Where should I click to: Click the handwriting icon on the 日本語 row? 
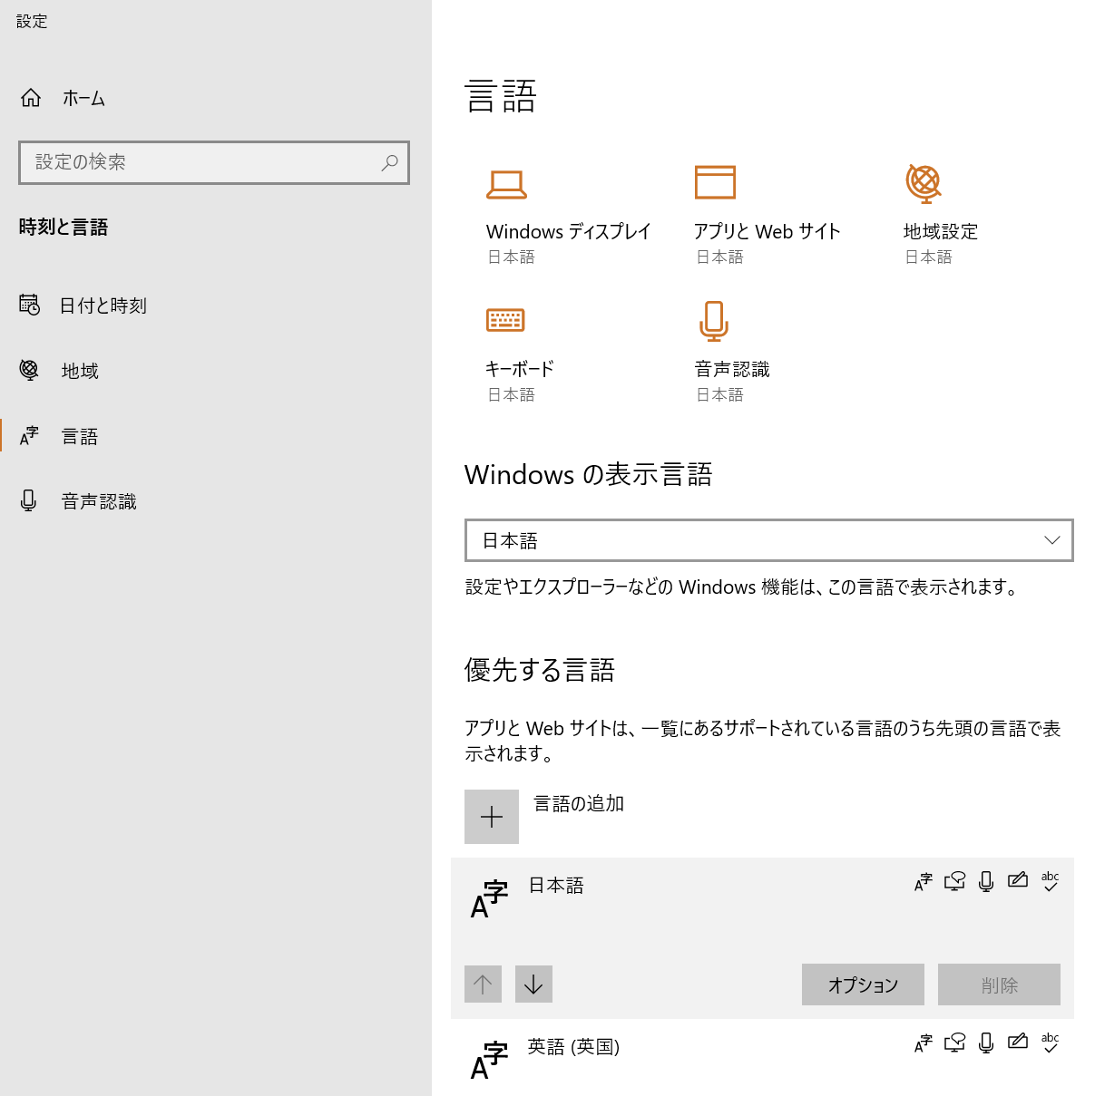click(x=1018, y=880)
